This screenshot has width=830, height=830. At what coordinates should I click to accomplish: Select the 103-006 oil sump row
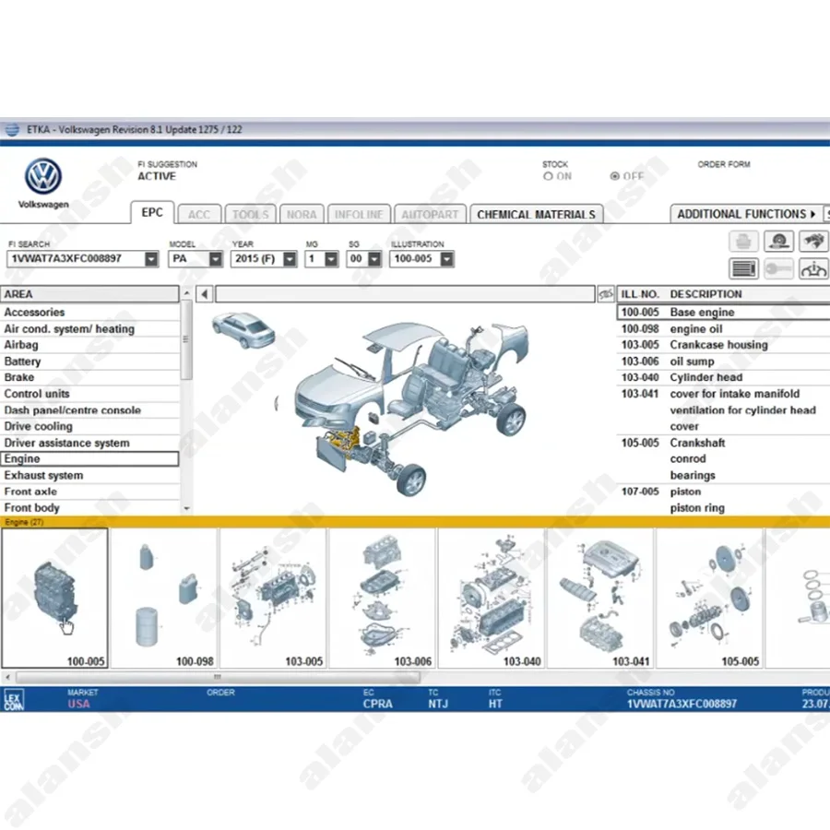[x=724, y=362]
